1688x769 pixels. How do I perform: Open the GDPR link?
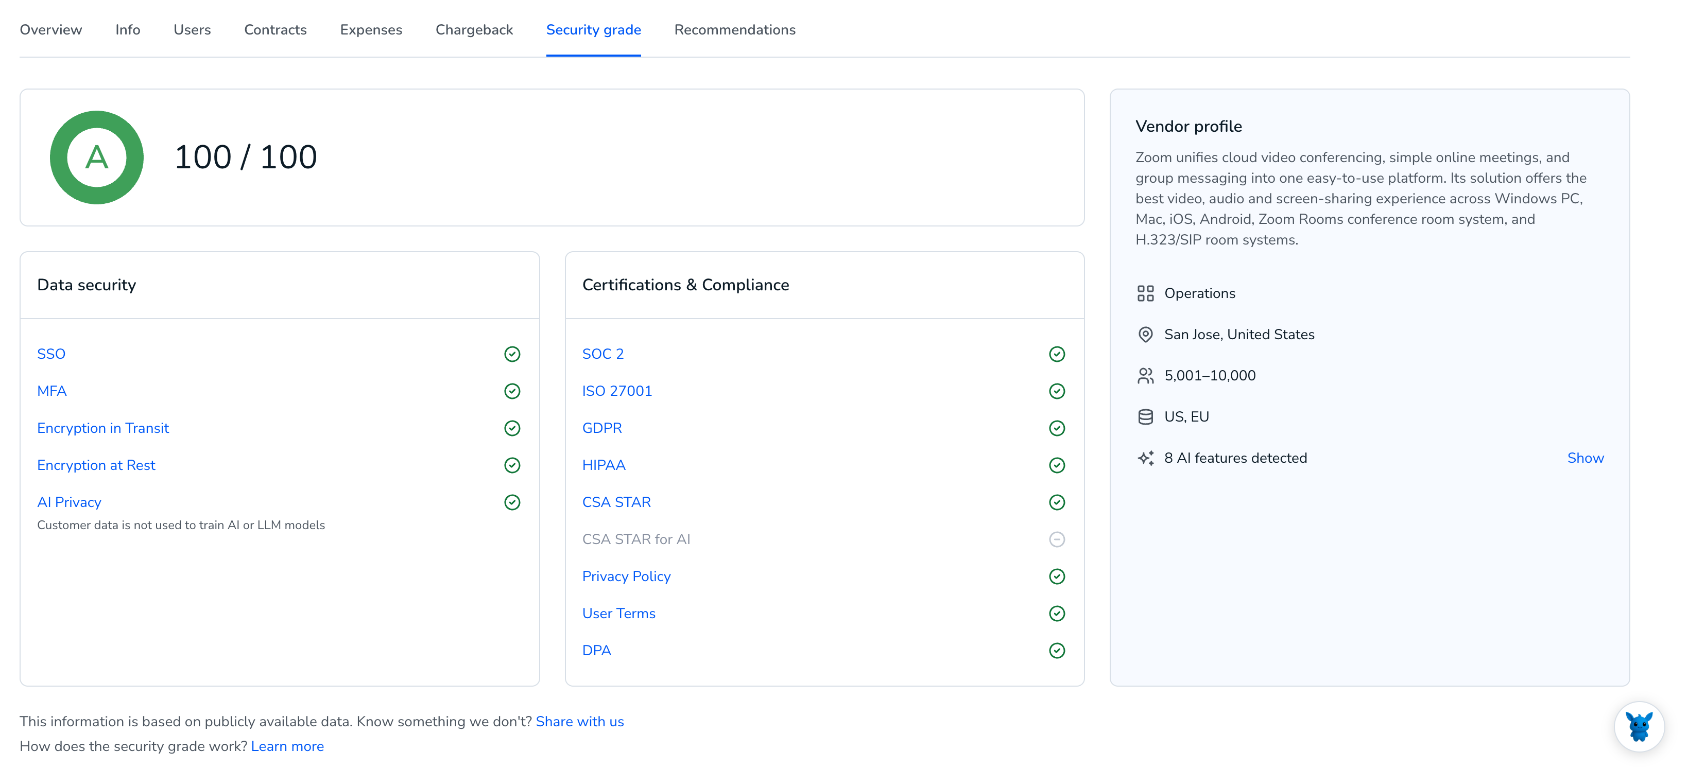[602, 428]
